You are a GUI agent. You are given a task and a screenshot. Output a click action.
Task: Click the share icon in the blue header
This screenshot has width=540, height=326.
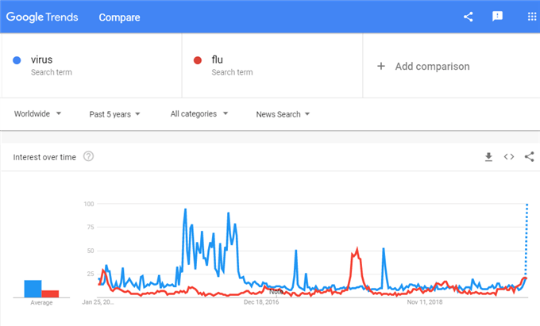click(x=468, y=17)
